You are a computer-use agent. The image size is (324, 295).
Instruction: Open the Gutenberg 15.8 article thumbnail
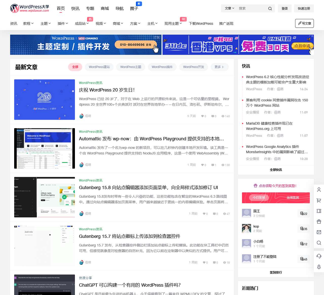45,197
